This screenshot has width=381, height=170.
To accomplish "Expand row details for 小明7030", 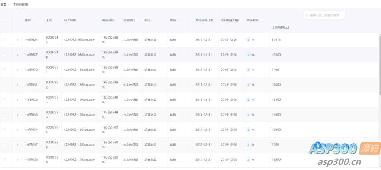I will click(x=17, y=70).
